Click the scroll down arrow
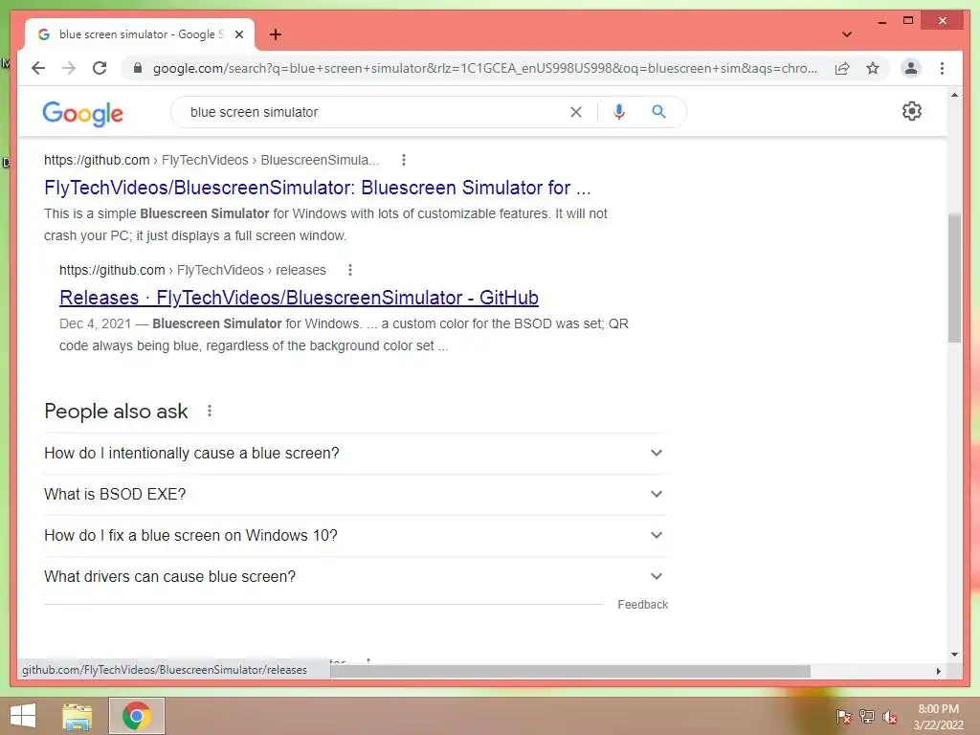 (954, 655)
